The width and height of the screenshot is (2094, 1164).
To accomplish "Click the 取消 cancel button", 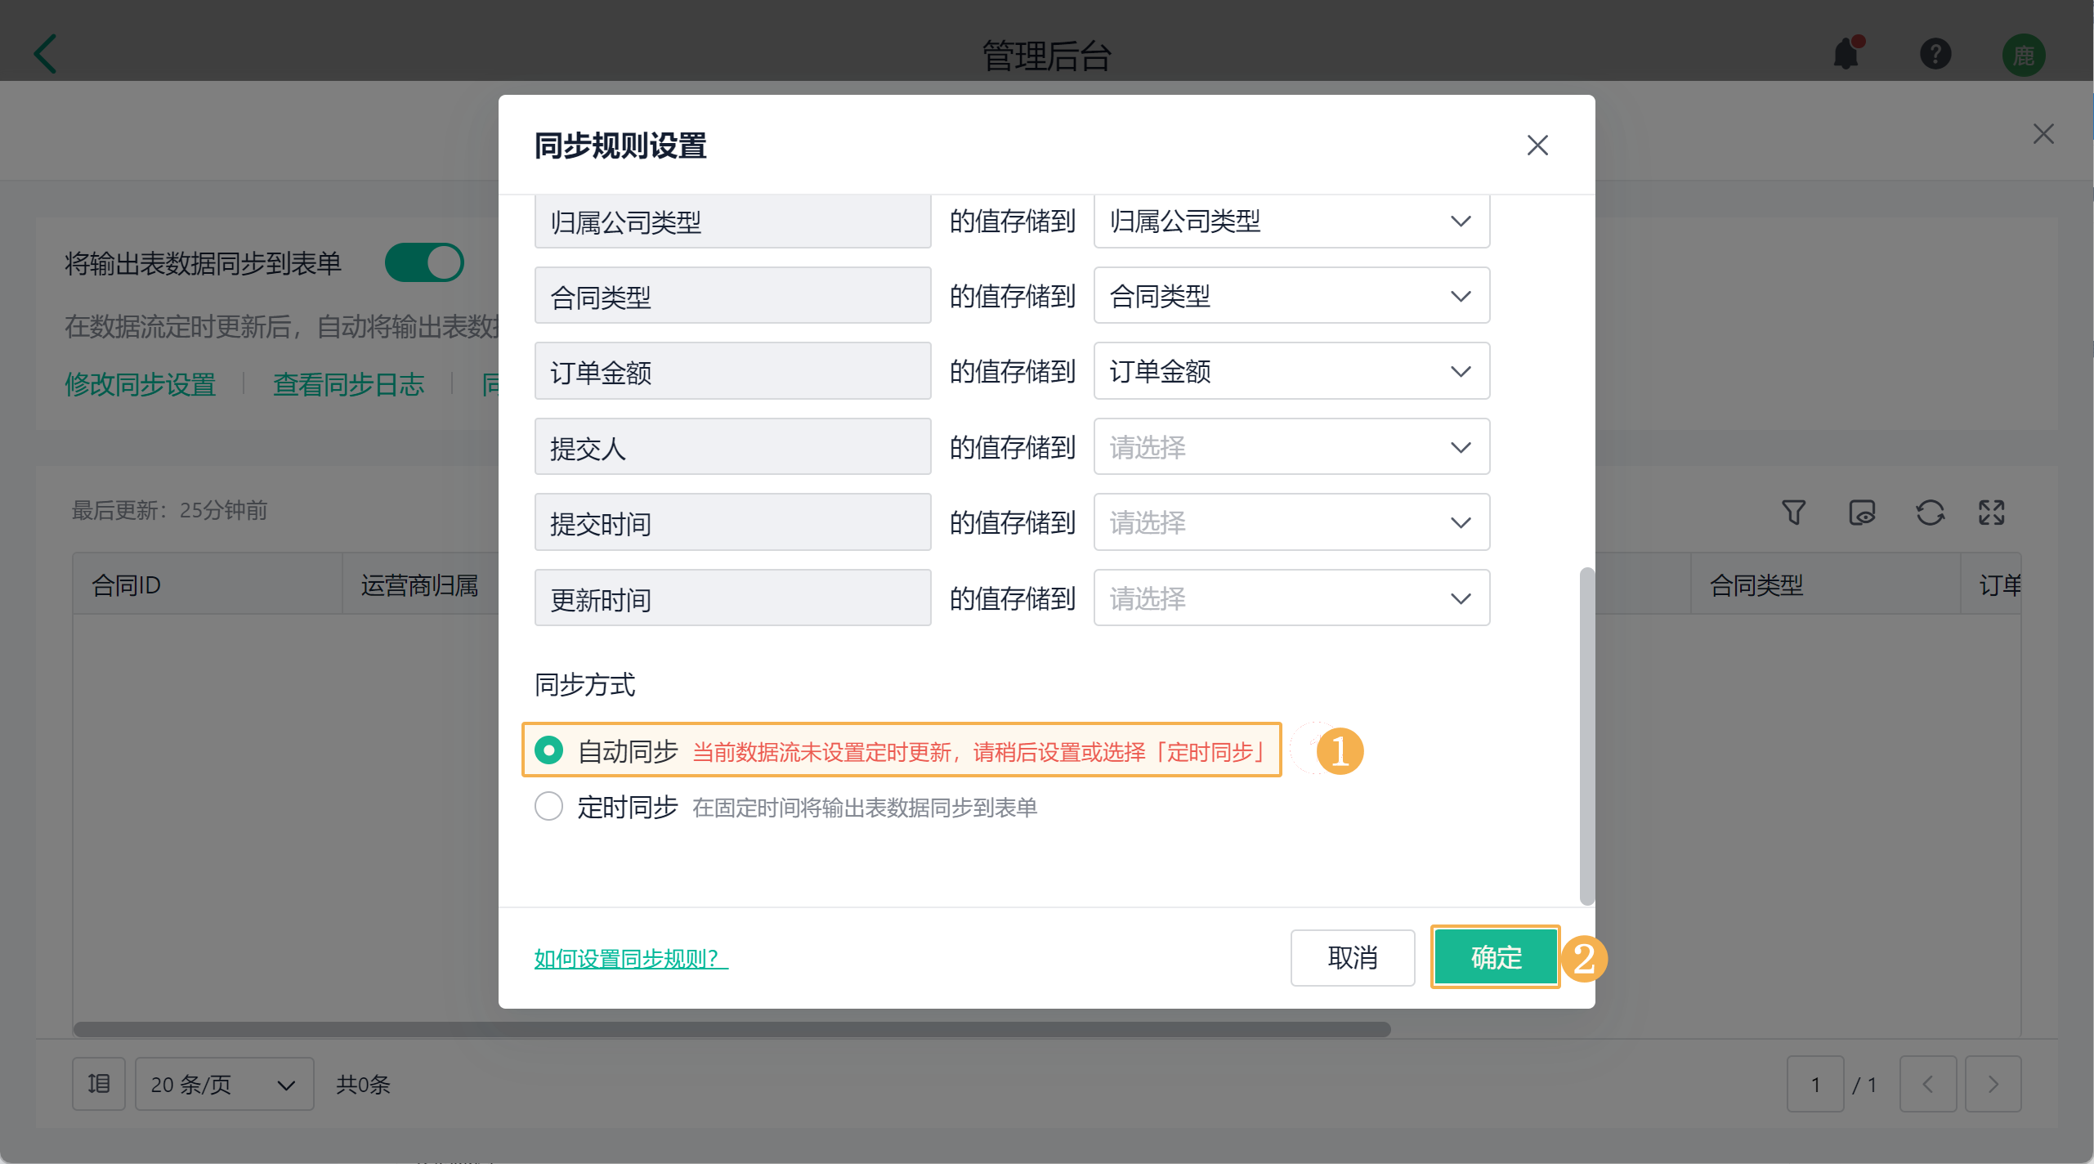I will coord(1352,957).
